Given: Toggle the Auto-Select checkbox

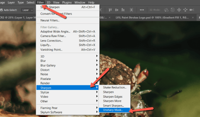Looking at the screenshot, I should pos(2,10).
